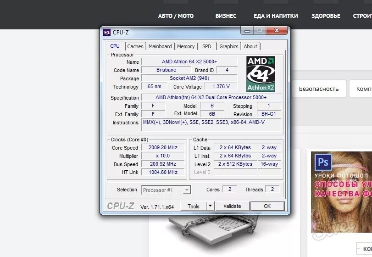The image size is (372, 257).
Task: Open the ЕДА И НАПИТКИ site menu
Action: [276, 16]
